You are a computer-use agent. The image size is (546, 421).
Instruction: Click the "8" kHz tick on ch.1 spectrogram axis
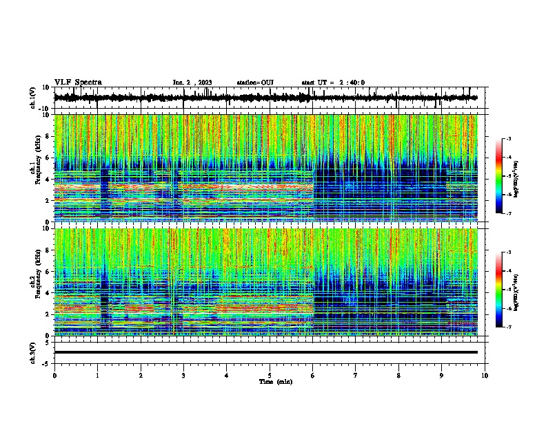click(x=48, y=136)
